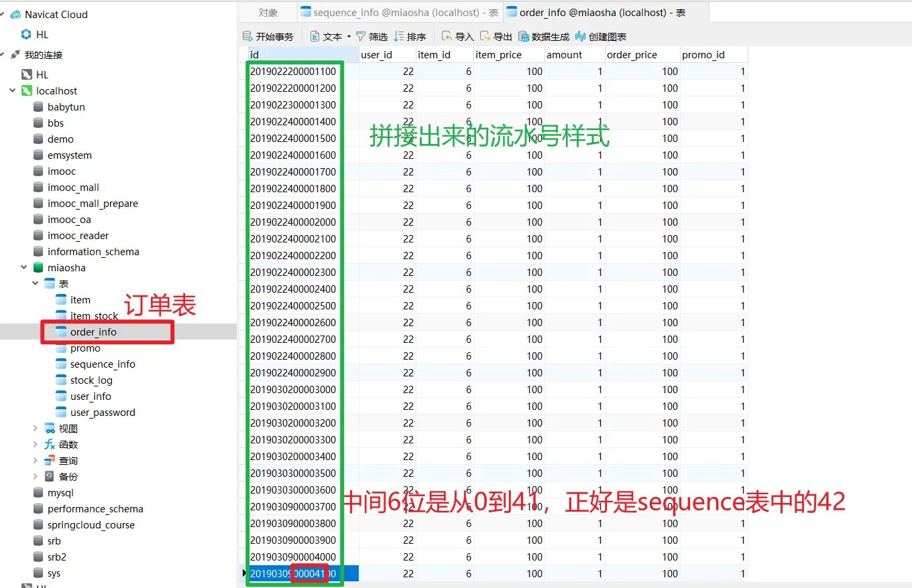
Task: Collapse the miaosha database node
Action: [24, 268]
